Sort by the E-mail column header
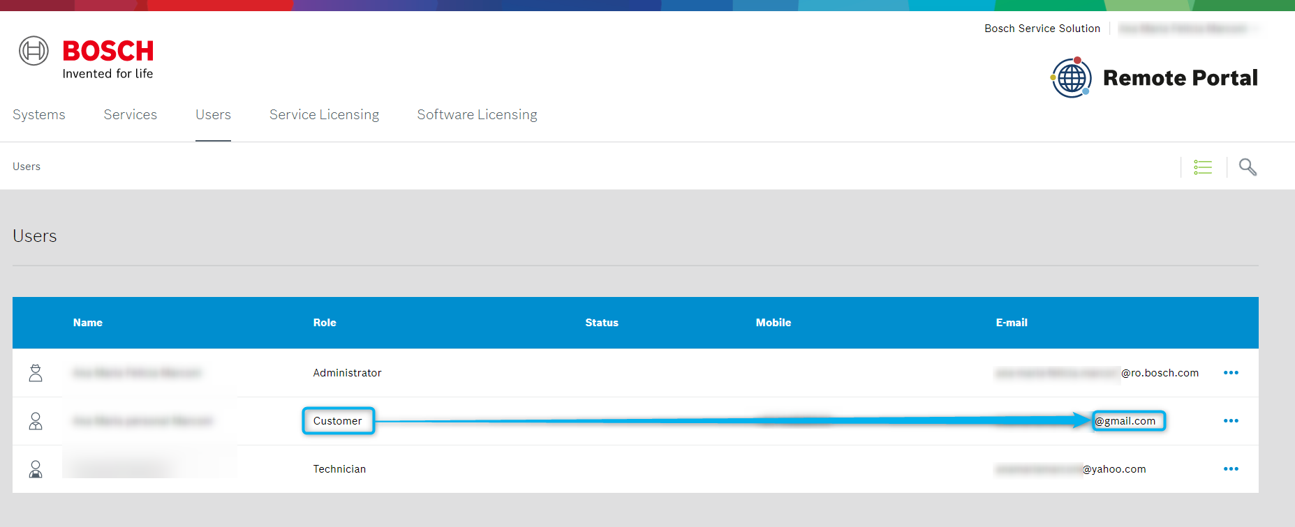The width and height of the screenshot is (1295, 527). (1012, 323)
